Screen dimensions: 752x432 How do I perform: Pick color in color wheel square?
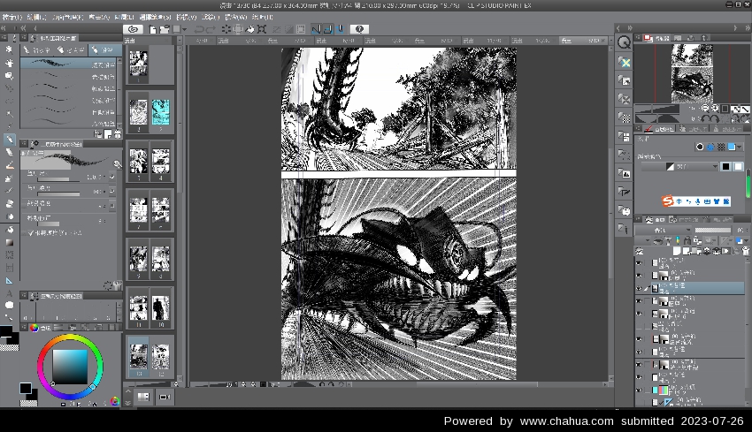pyautogui.click(x=70, y=367)
